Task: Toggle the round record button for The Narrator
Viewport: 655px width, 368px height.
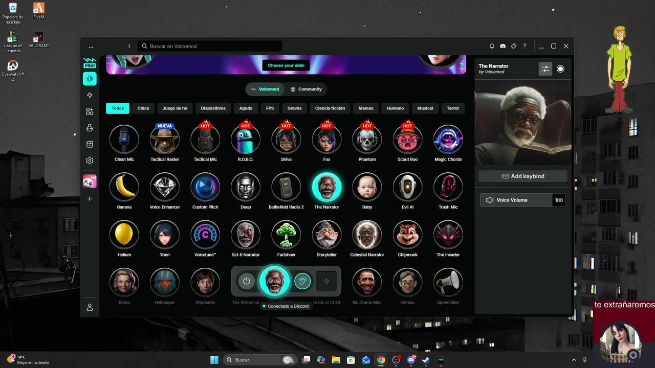Action: (560, 69)
